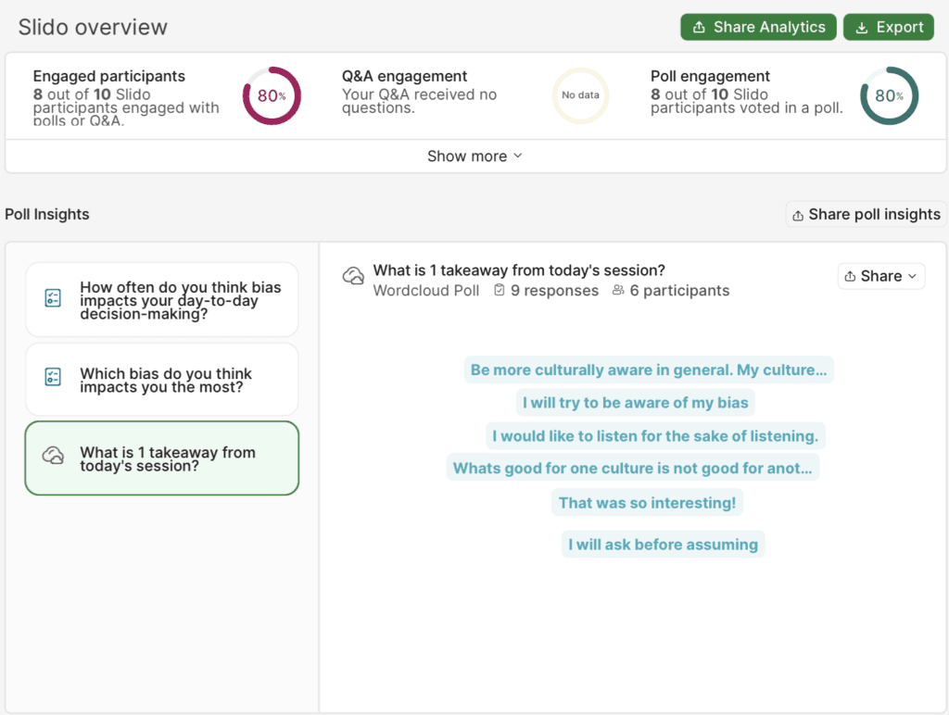Click the share icon in Share Analytics button
Screen dimensions: 949x715
[x=701, y=27]
